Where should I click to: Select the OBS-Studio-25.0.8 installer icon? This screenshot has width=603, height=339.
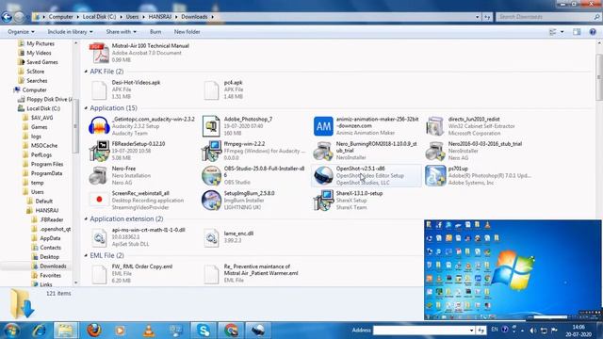211,176
